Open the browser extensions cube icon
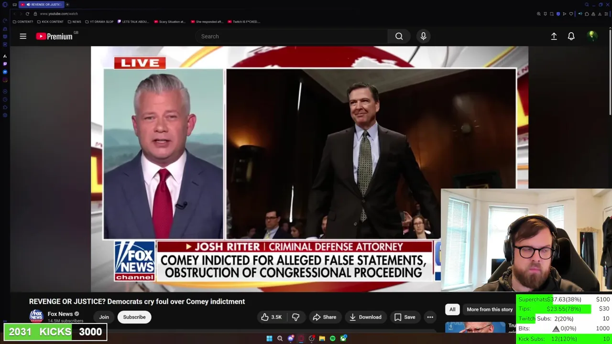 pyautogui.click(x=587, y=14)
